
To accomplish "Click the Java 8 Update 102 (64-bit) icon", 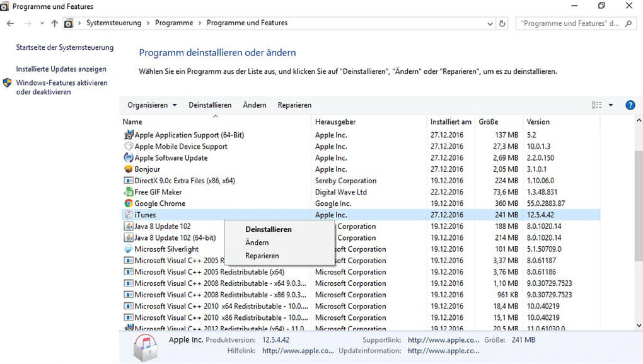I will [x=129, y=237].
